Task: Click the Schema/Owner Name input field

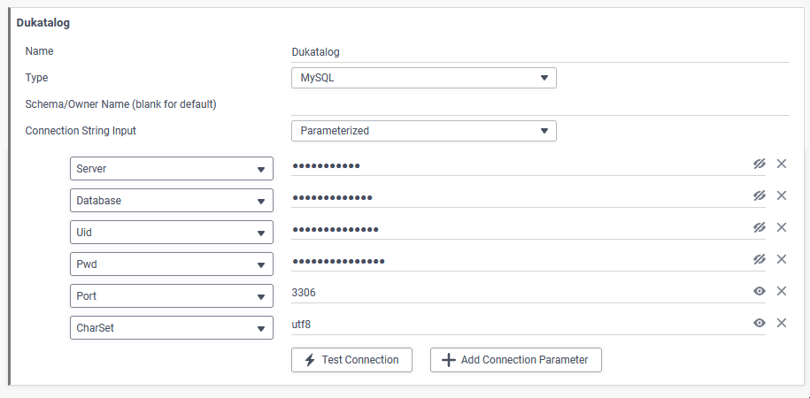Action: pos(540,104)
